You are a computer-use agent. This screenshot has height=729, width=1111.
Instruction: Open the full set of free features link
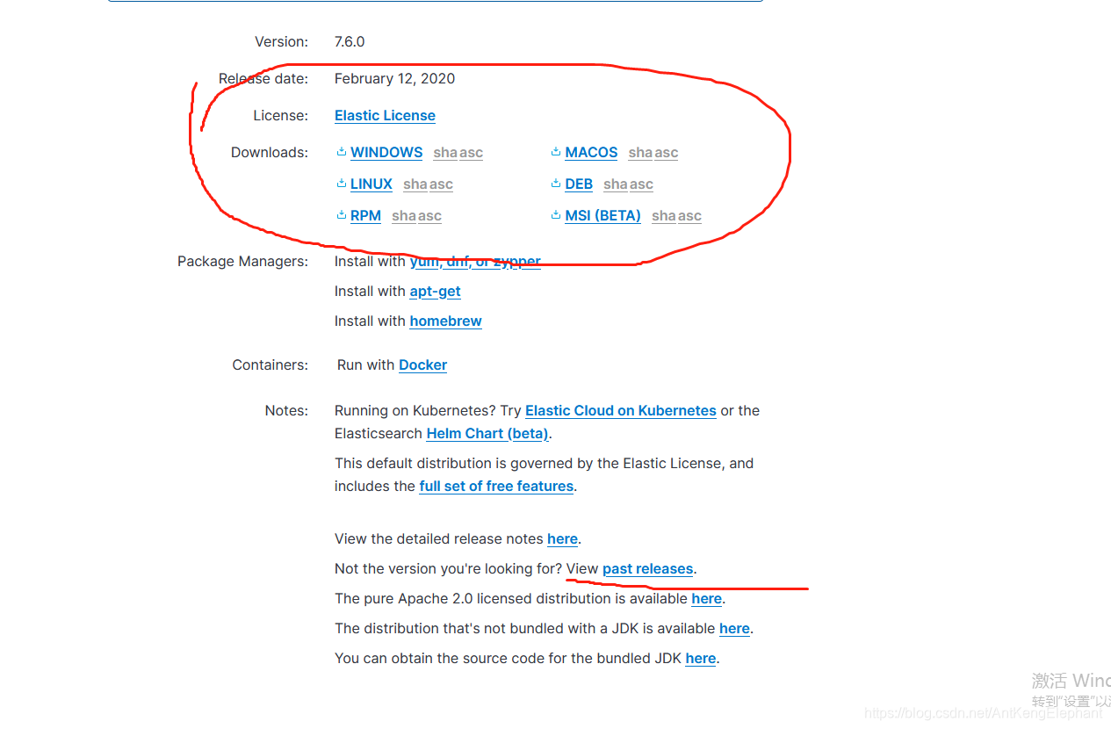tap(496, 487)
